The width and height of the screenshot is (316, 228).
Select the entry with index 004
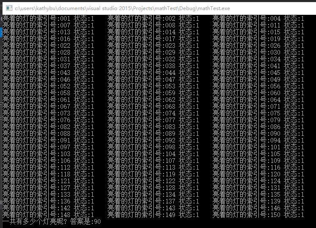(258, 19)
